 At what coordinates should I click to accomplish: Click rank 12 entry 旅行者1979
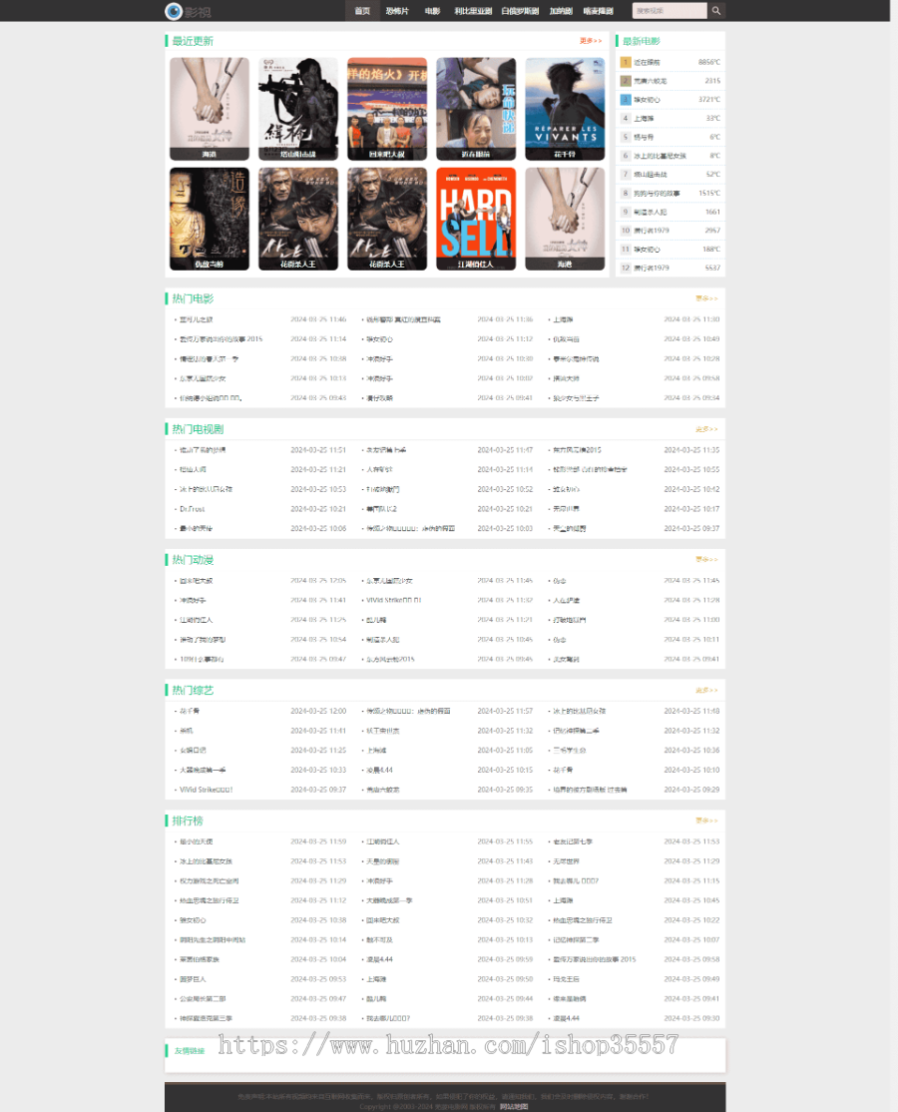(652, 269)
